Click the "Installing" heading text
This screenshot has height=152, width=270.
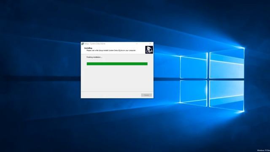[x=88, y=48]
